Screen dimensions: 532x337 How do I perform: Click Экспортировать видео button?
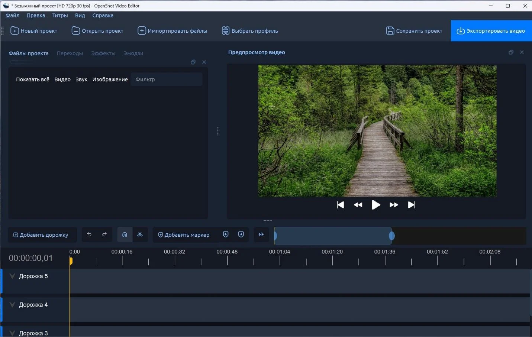click(491, 31)
